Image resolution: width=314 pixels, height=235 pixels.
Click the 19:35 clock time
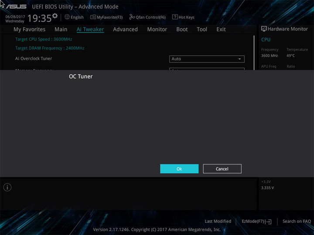click(39, 18)
